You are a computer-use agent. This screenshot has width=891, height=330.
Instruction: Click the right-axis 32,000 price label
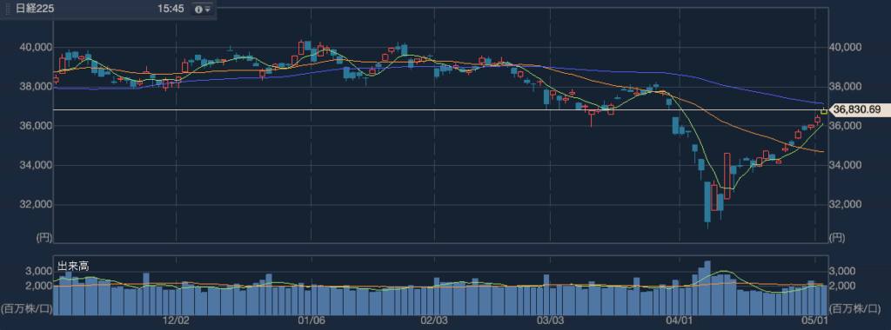coord(847,204)
